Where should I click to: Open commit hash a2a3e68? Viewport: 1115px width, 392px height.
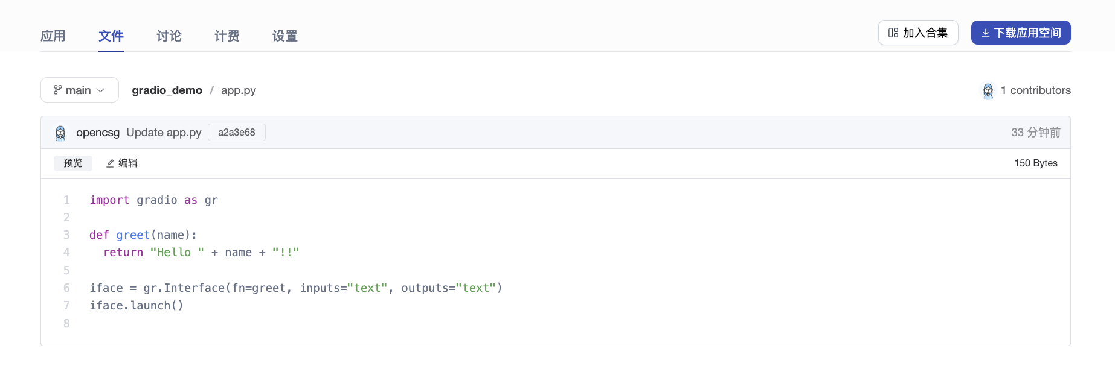coord(237,133)
